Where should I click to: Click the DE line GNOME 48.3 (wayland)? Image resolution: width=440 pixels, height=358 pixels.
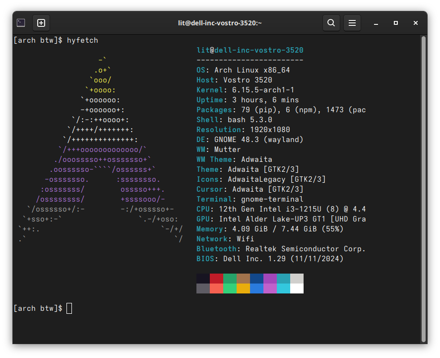[x=250, y=140]
